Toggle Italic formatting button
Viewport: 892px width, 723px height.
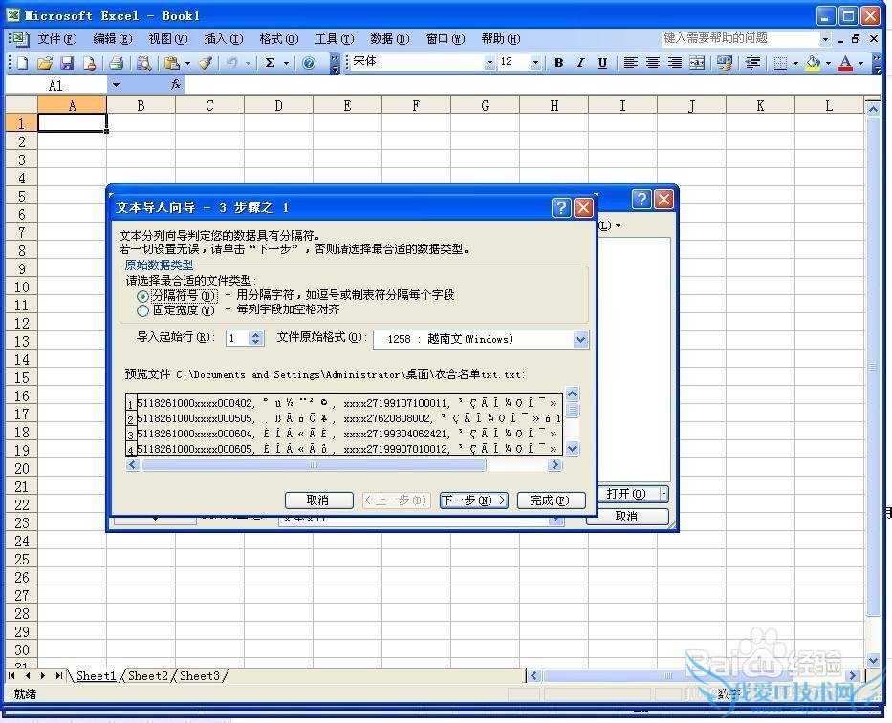click(580, 63)
